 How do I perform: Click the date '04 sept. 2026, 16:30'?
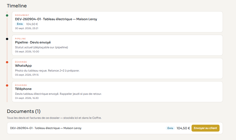pos(27,98)
